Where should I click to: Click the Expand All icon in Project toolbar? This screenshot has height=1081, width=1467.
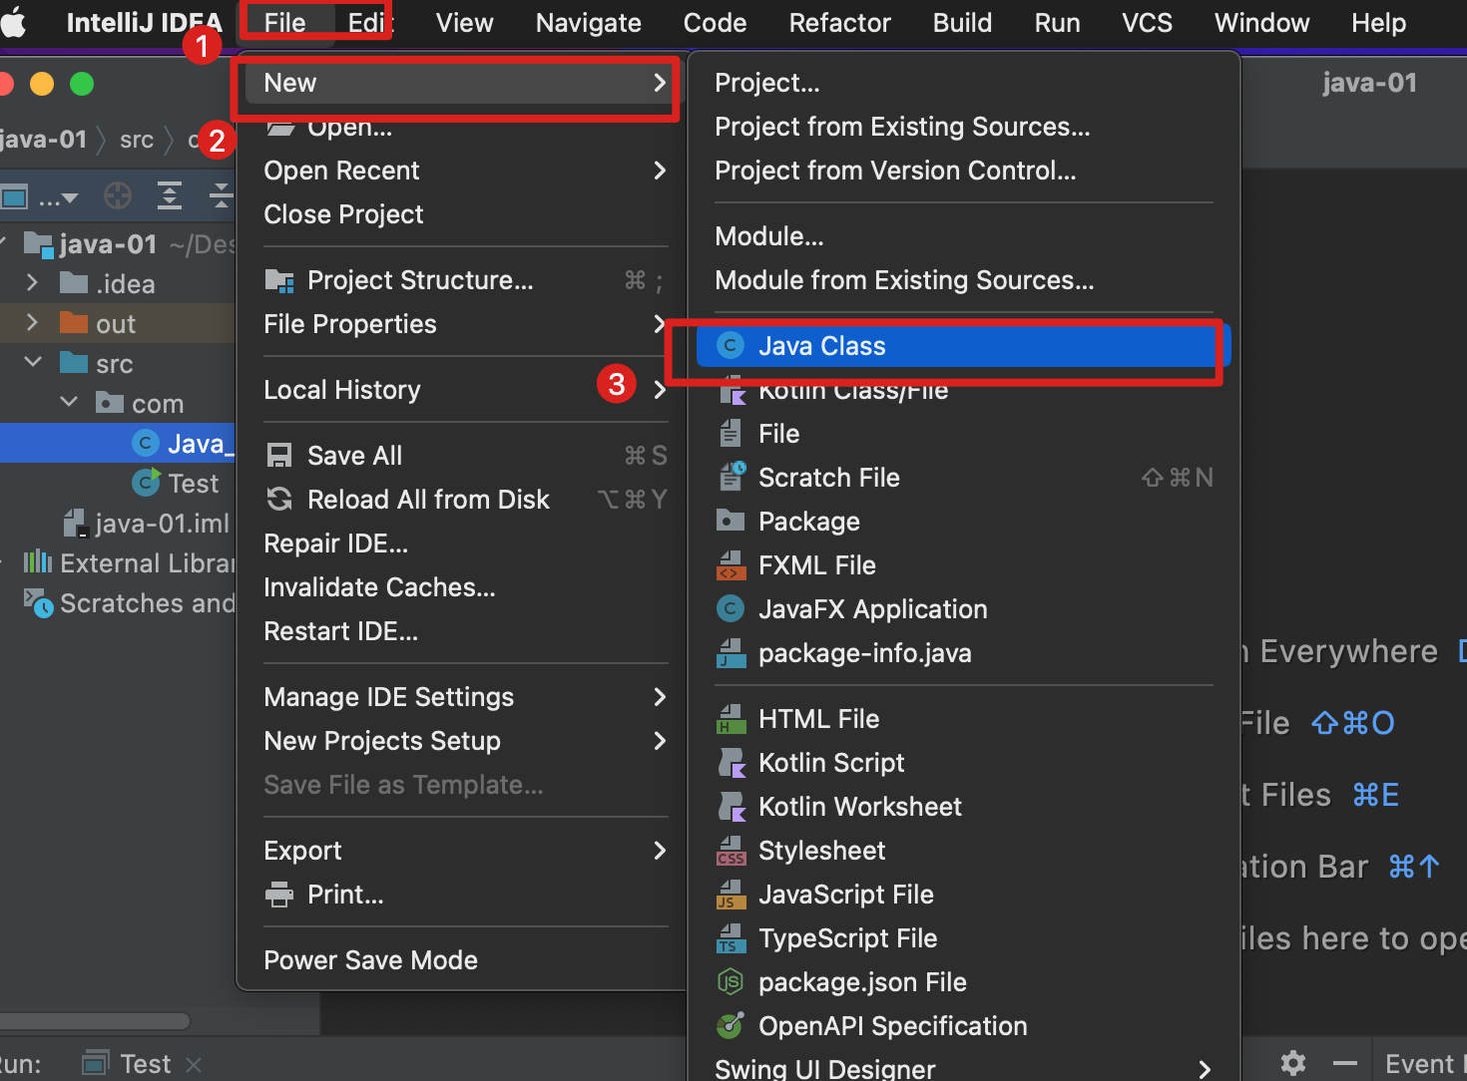pyautogui.click(x=170, y=196)
